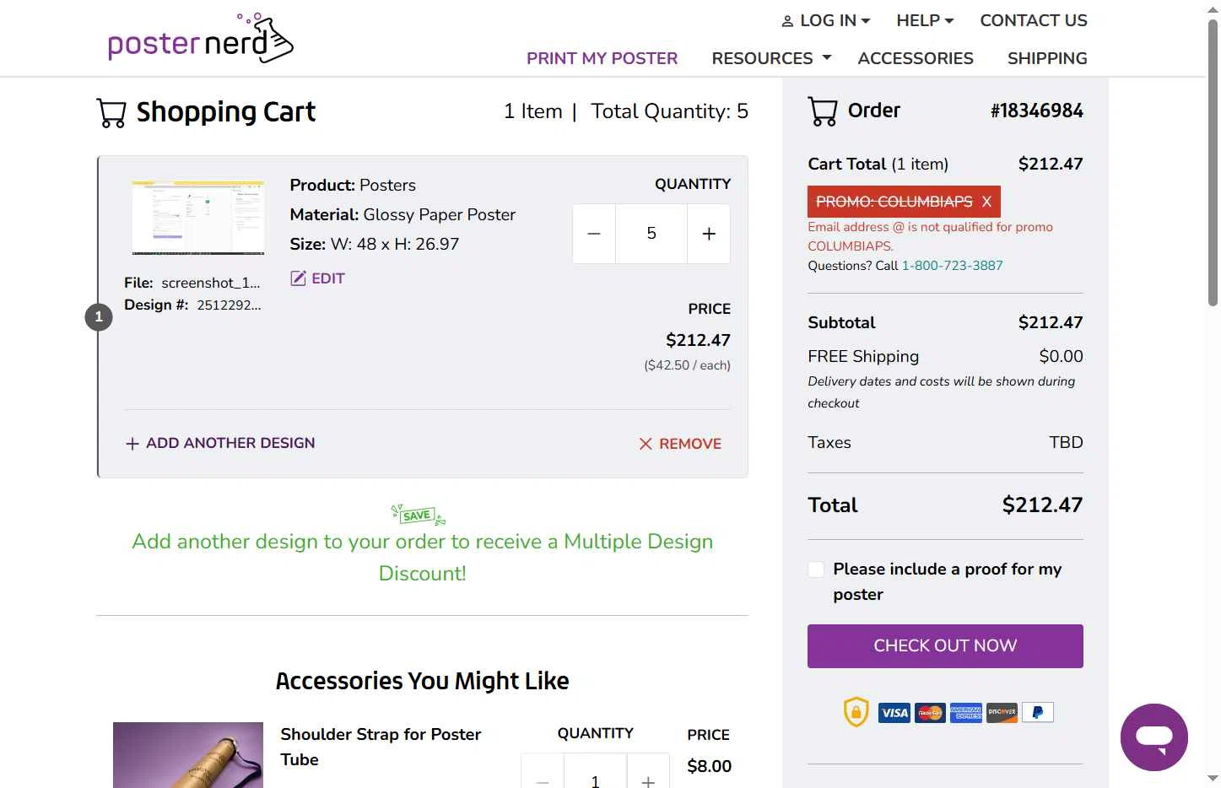Click the X icon beside REMOVE
This screenshot has height=788, width=1221.
pyautogui.click(x=646, y=444)
